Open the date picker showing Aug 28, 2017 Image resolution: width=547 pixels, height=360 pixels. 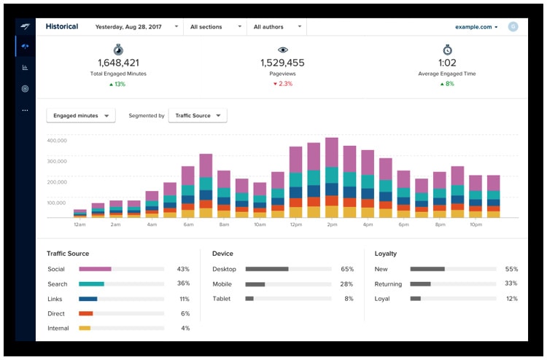[x=136, y=27]
